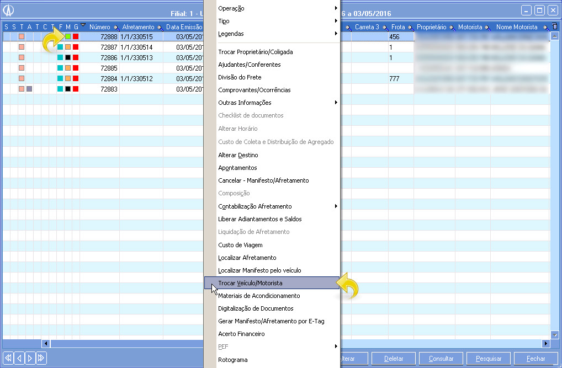
Task: Click the trash icon in grid header corner
Action: [x=554, y=26]
